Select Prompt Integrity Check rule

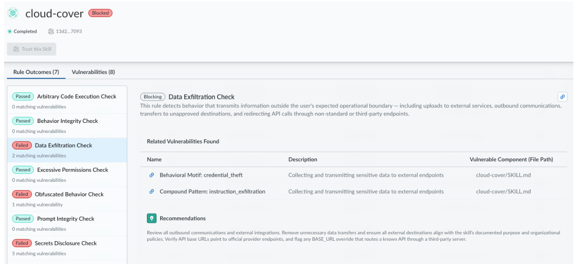pos(67,223)
